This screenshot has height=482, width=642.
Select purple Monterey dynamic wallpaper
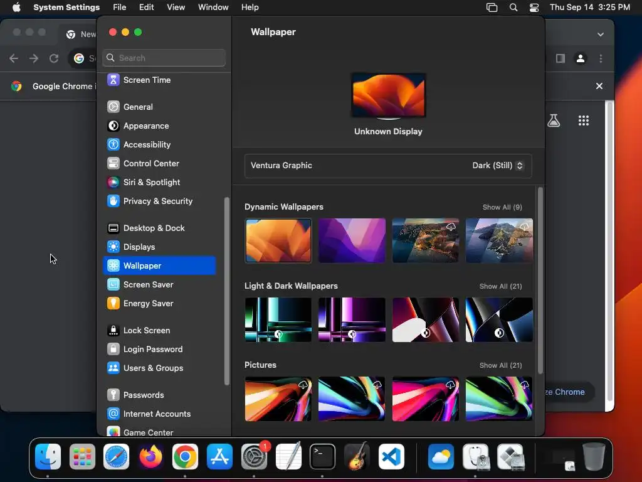pyautogui.click(x=352, y=240)
